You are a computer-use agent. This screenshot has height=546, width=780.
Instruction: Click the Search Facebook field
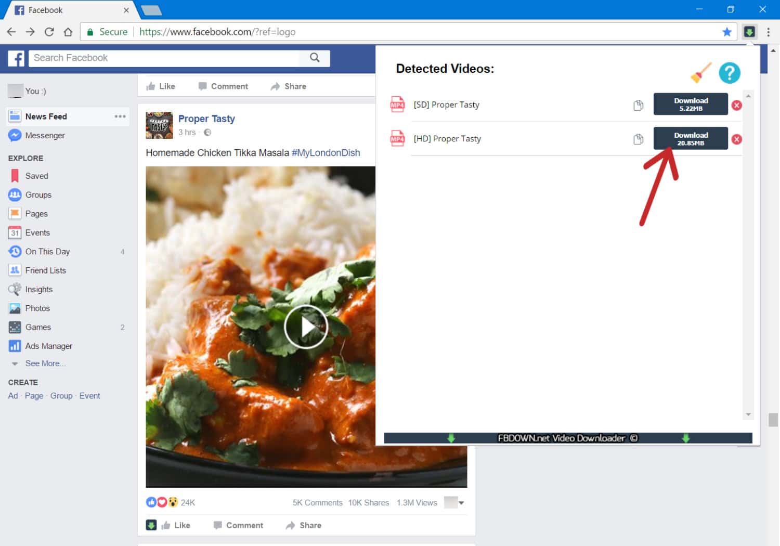coord(164,58)
